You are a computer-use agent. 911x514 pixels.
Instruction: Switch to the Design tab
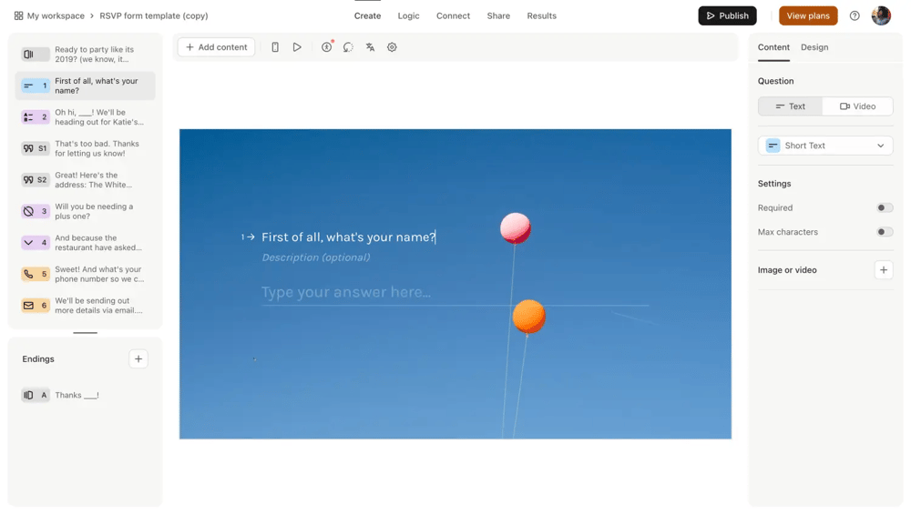pos(814,47)
